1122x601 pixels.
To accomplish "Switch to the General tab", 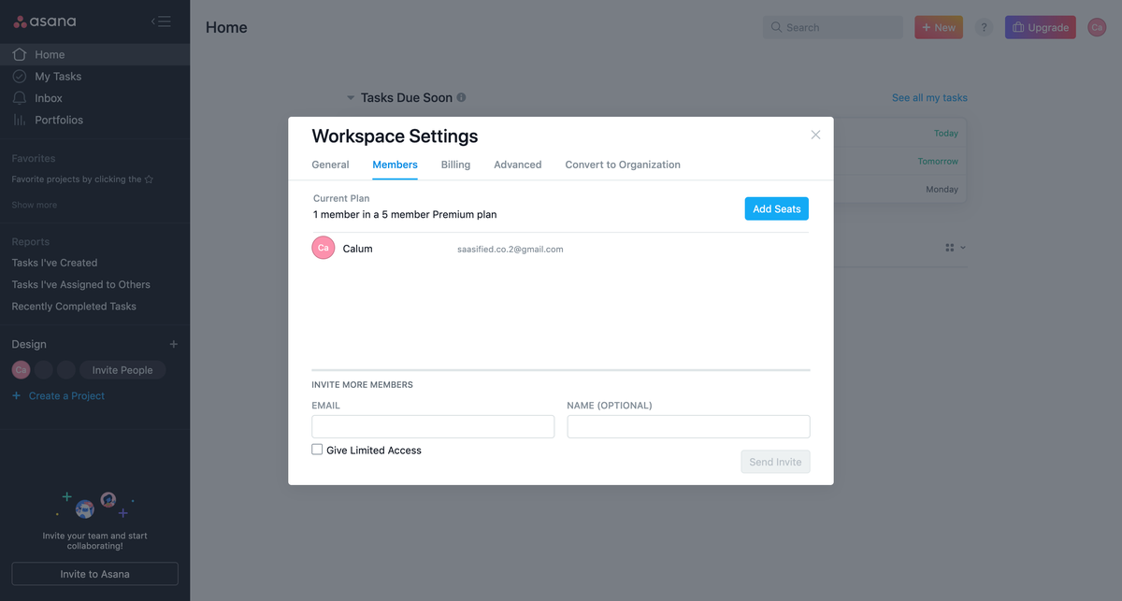I will (x=330, y=165).
